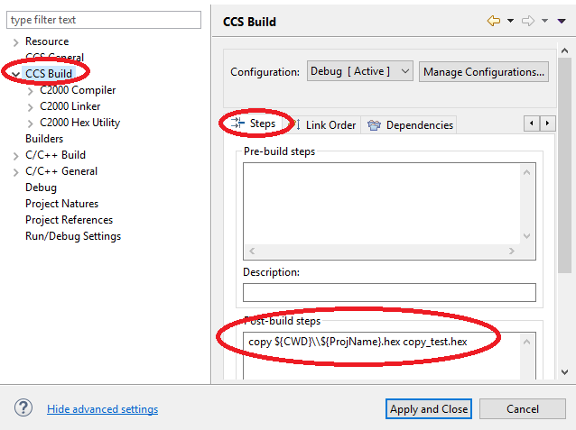Image resolution: width=576 pixels, height=430 pixels.
Task: Click the grey forward navigation arrow
Action: [x=528, y=21]
